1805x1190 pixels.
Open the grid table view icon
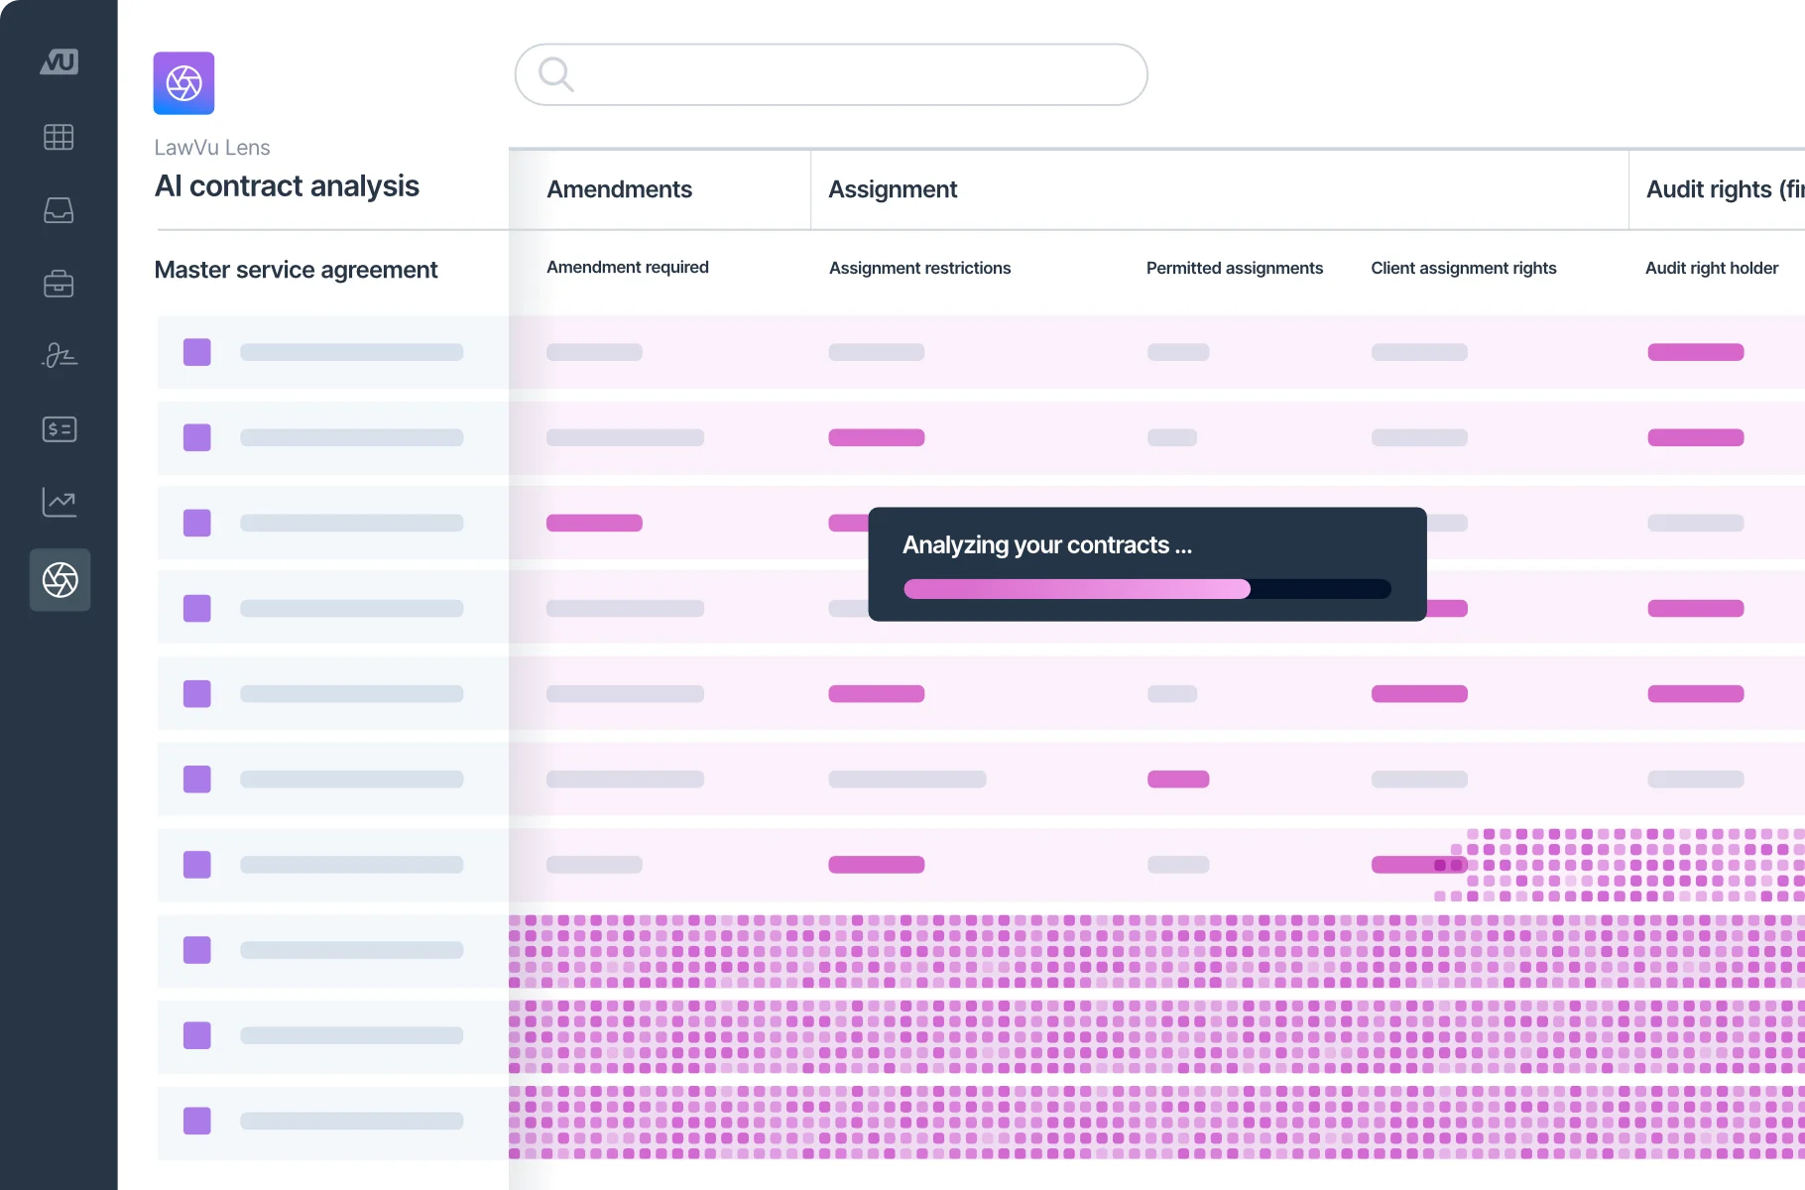click(x=59, y=137)
